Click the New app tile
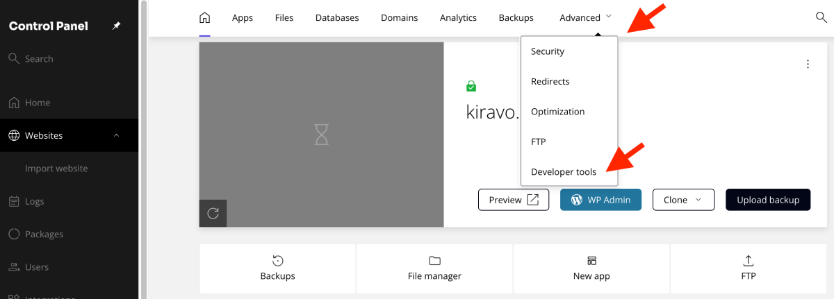Screen dimensions: 834x299 click(591, 268)
